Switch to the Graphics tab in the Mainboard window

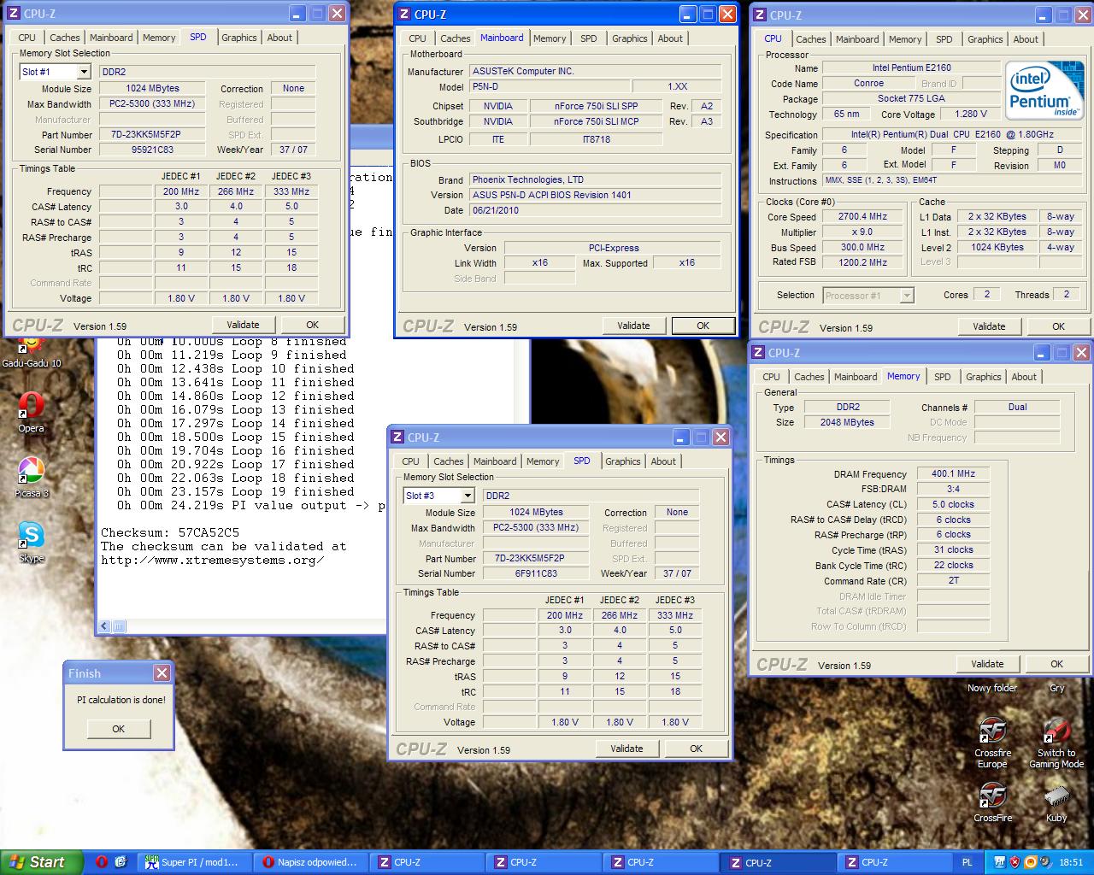[x=629, y=38]
